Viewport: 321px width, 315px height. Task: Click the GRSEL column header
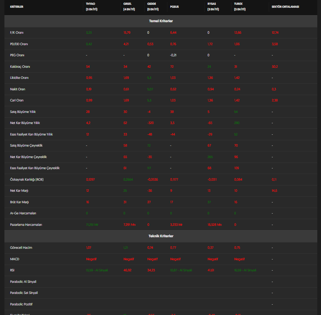click(x=129, y=7)
